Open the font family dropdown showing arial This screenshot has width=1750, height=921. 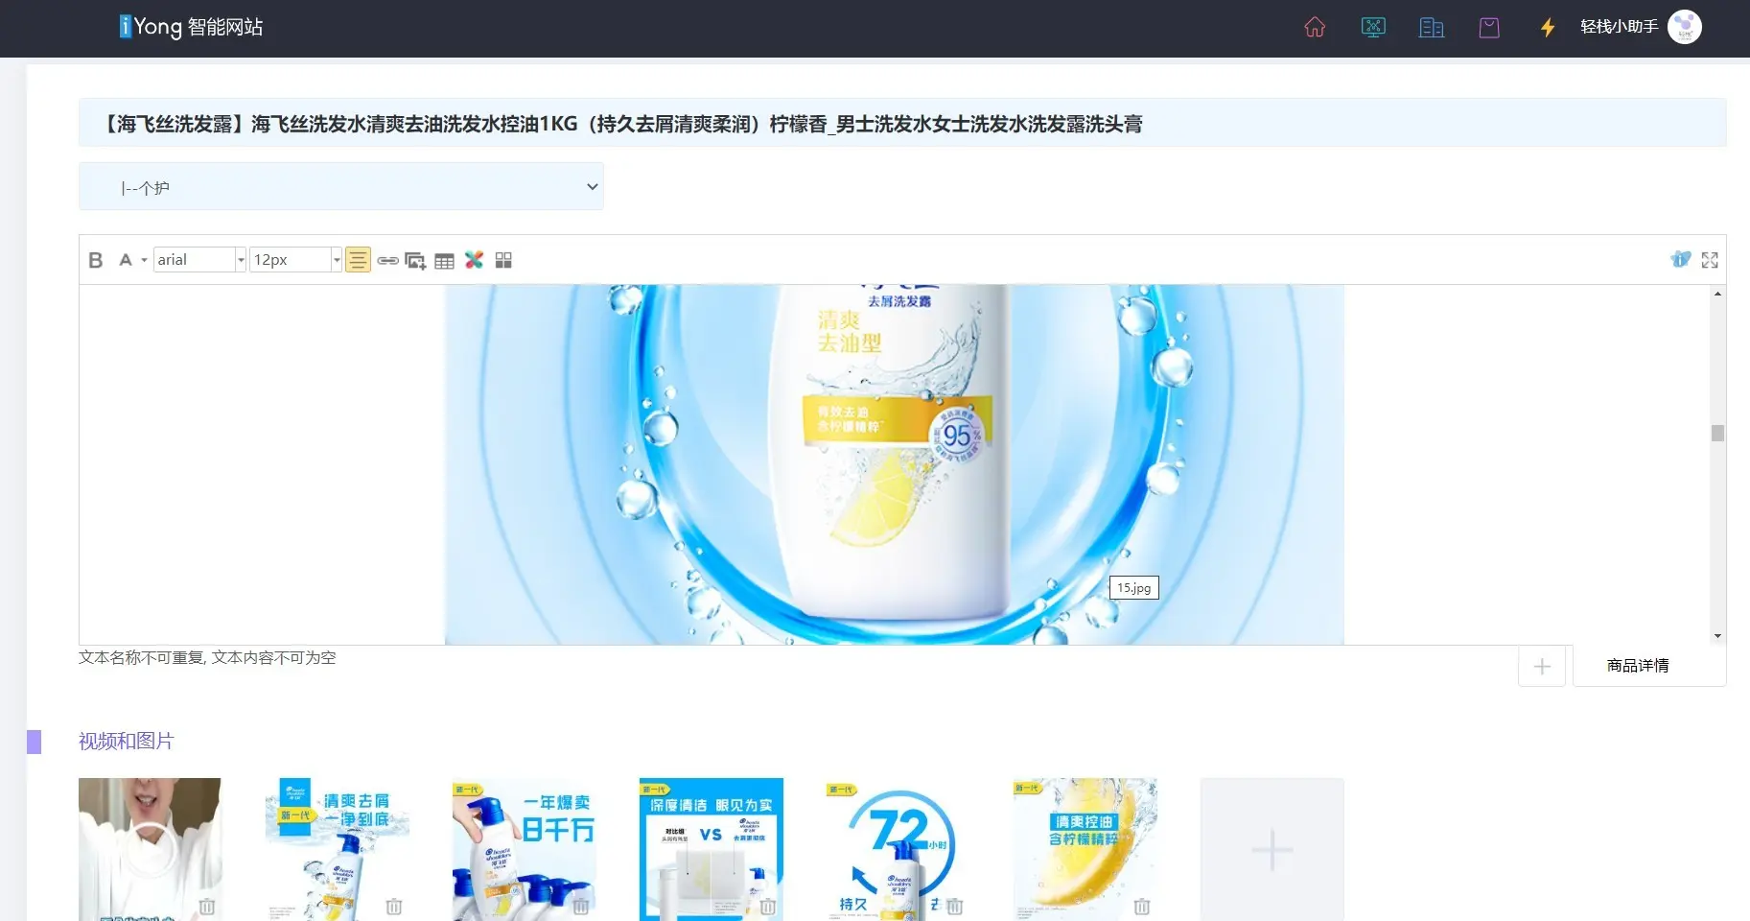[x=199, y=260]
